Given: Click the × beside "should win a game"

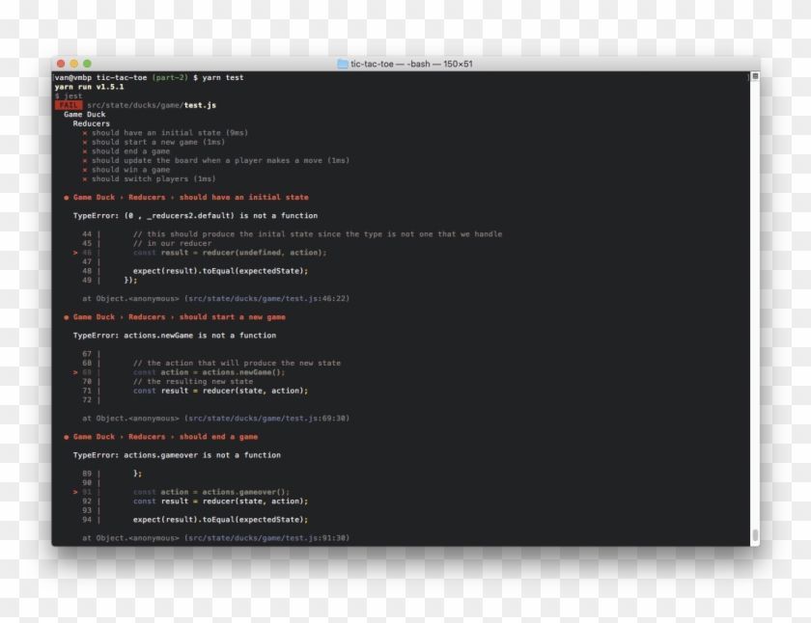Looking at the screenshot, I should 85,169.
